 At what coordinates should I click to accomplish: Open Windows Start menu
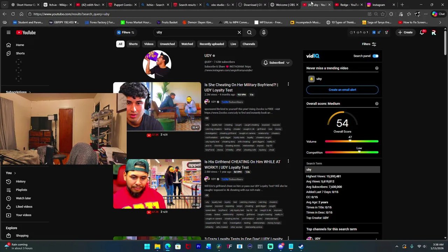(147, 246)
